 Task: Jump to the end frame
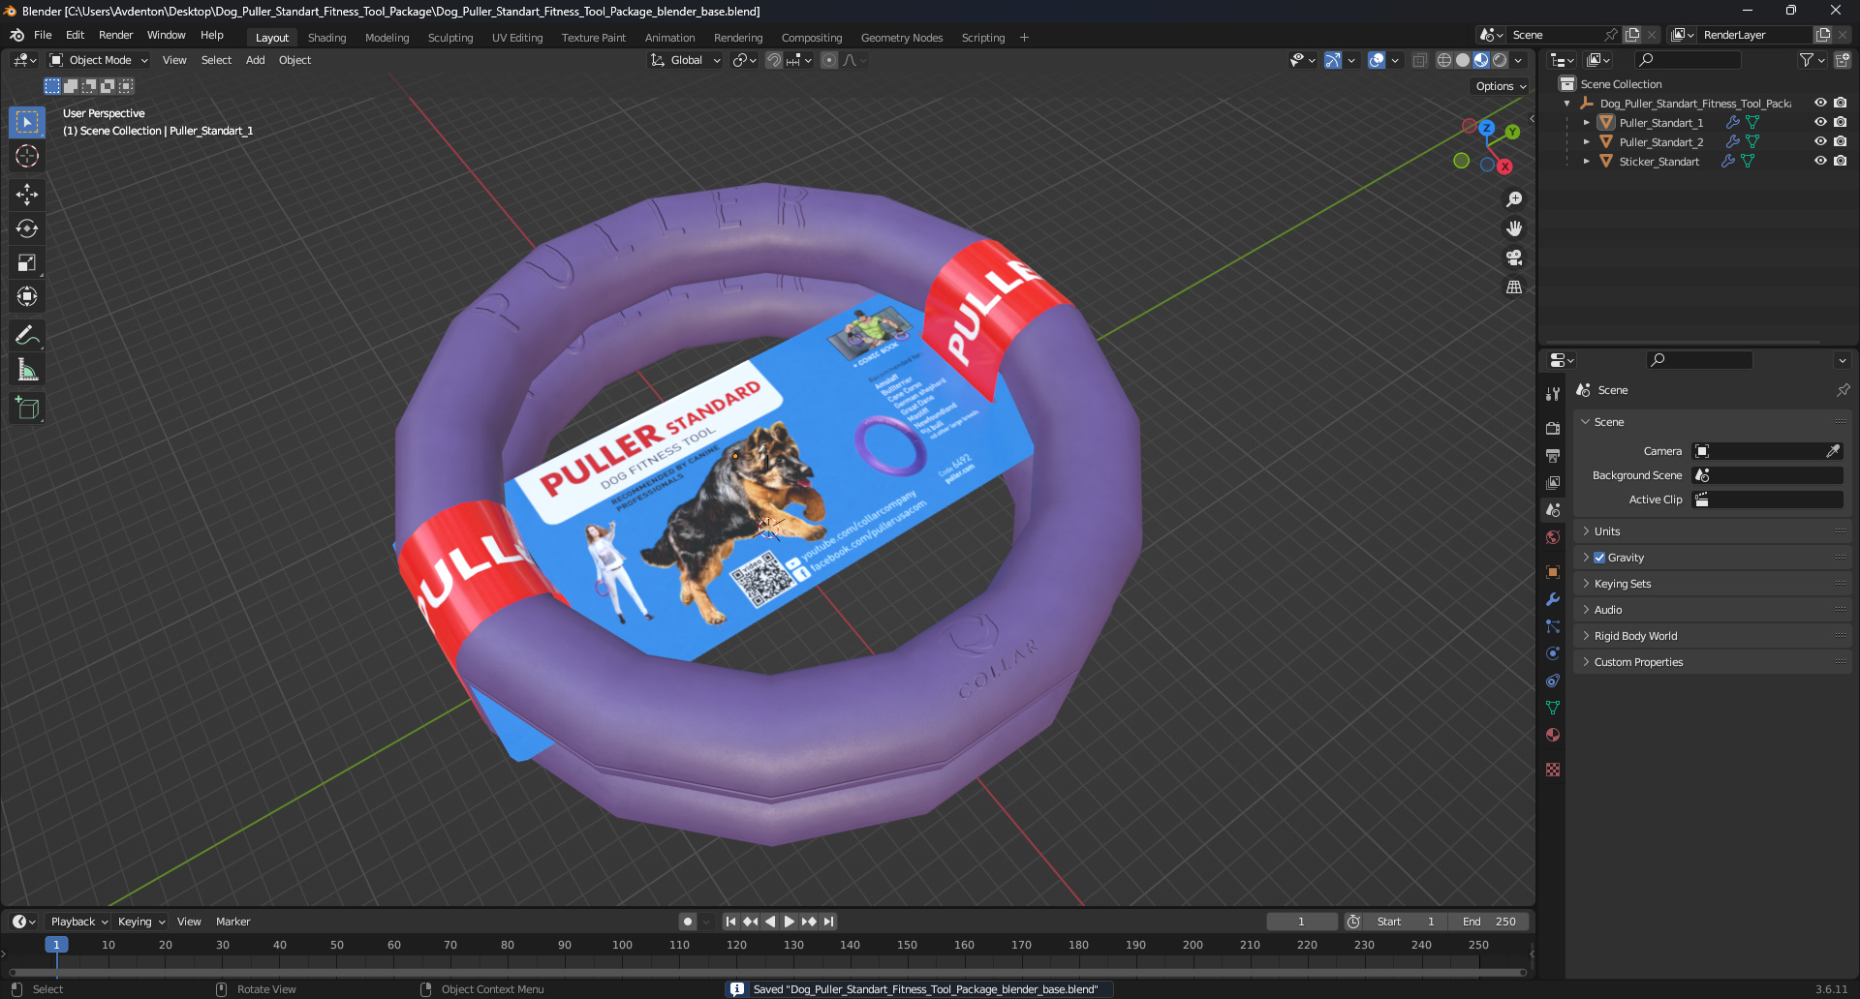coord(828,922)
